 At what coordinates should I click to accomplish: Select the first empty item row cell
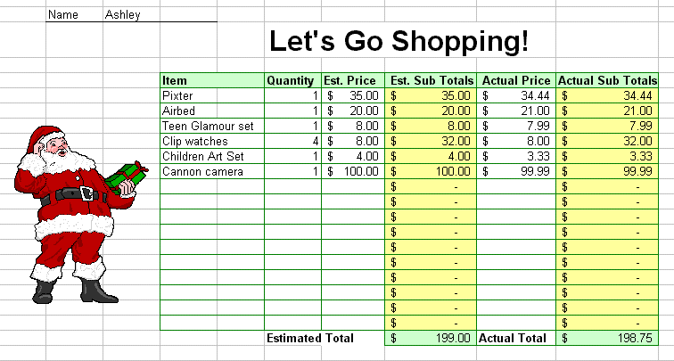pos(212,186)
